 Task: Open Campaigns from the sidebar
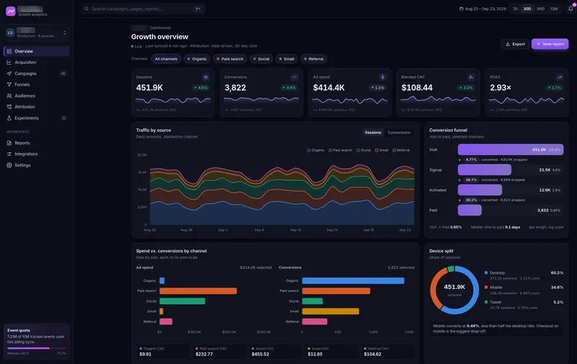coord(37,74)
